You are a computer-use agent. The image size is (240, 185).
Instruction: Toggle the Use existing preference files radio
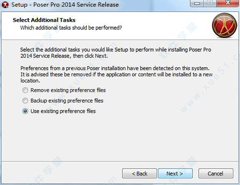tap(25, 111)
